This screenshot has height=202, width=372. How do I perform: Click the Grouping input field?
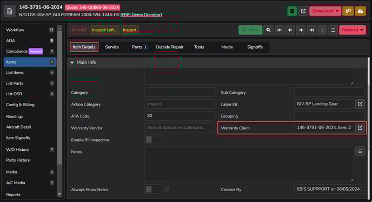click(329, 116)
